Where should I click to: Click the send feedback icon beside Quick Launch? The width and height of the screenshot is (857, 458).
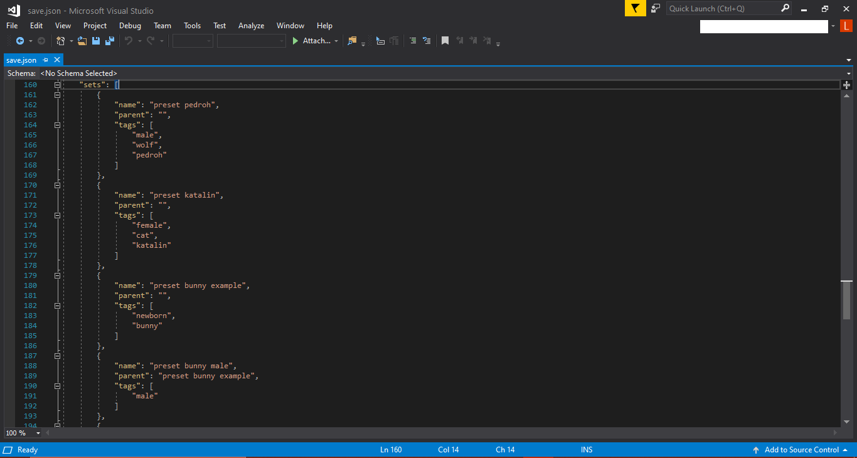pyautogui.click(x=656, y=8)
